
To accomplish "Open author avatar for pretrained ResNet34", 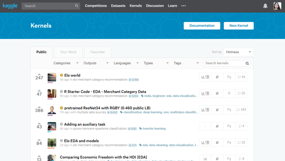I will 52,110.
